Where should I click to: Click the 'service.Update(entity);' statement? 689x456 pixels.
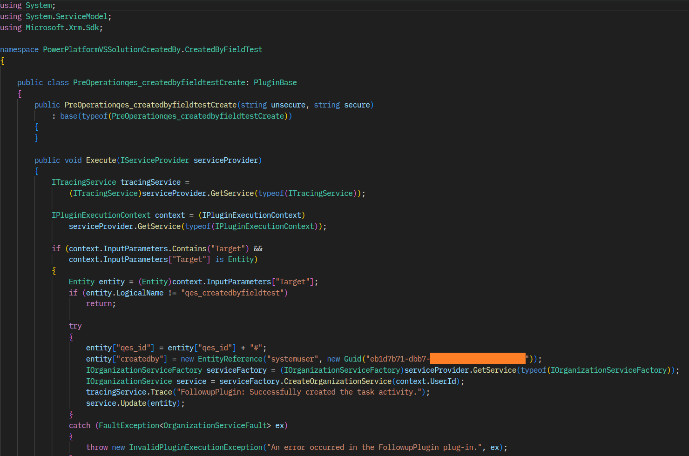(135, 403)
